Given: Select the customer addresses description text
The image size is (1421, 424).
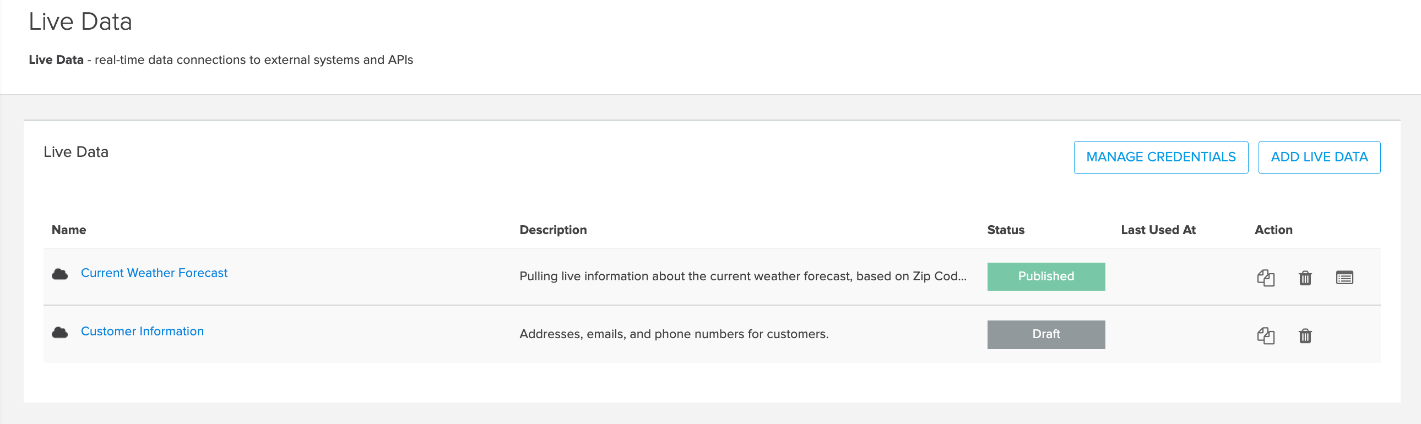Looking at the screenshot, I should tap(674, 334).
